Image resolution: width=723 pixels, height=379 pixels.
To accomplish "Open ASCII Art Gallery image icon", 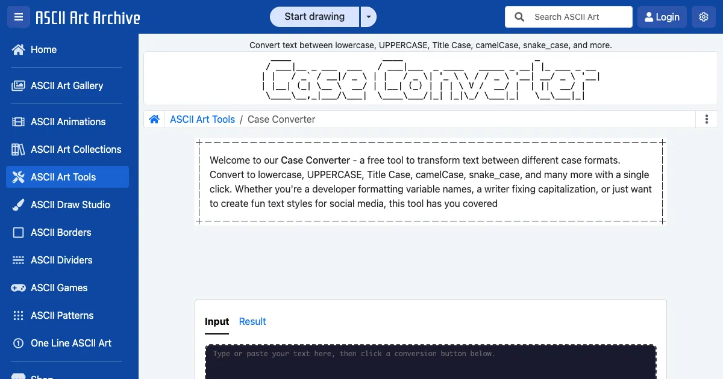I will pyautogui.click(x=18, y=85).
